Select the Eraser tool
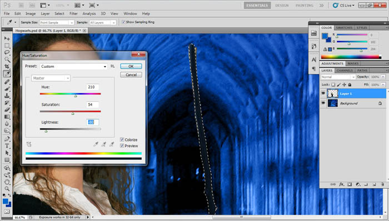This screenshot has height=221, width=389. [x=7, y=109]
